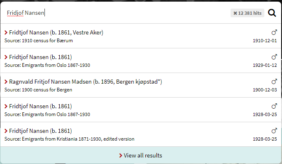This screenshot has width=282, height=164.
Task: Click in the Fridjof Nansen search field
Action: click(115, 13)
